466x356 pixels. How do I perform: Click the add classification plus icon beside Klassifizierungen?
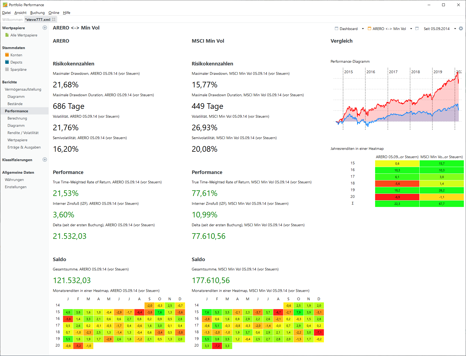point(45,160)
